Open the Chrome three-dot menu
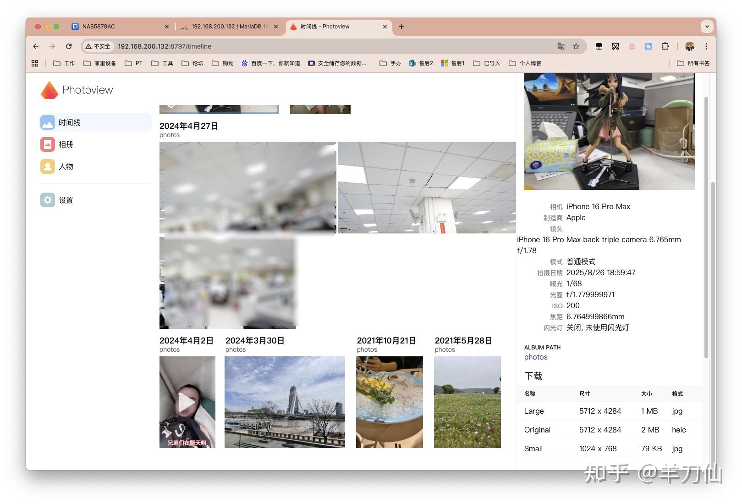 706,46
